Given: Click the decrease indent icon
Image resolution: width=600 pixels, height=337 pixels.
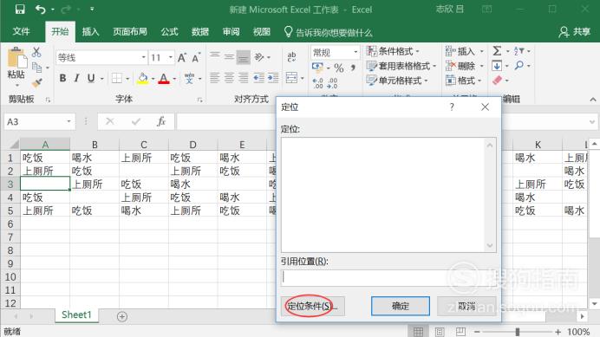Looking at the screenshot, I should (x=259, y=79).
